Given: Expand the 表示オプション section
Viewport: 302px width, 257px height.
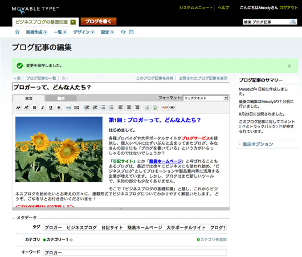Looking at the screenshot, I should (x=256, y=144).
